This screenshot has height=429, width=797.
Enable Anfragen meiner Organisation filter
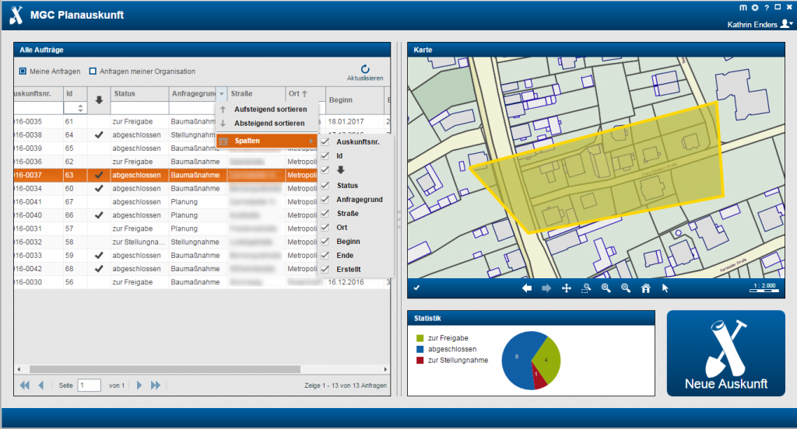click(93, 71)
